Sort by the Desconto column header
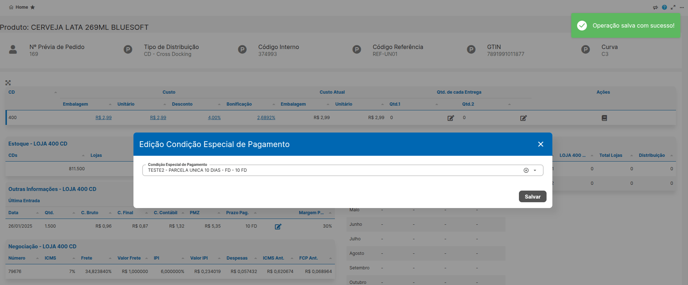The image size is (688, 285). click(182, 104)
